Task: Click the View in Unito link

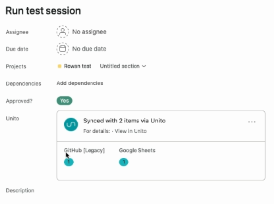Action: pos(131,131)
